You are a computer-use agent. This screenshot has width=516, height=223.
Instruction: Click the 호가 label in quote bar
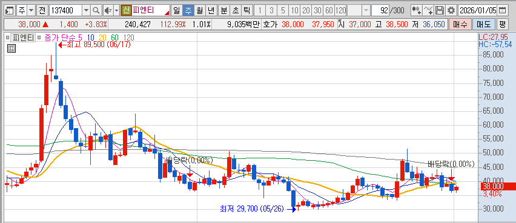tap(270, 25)
